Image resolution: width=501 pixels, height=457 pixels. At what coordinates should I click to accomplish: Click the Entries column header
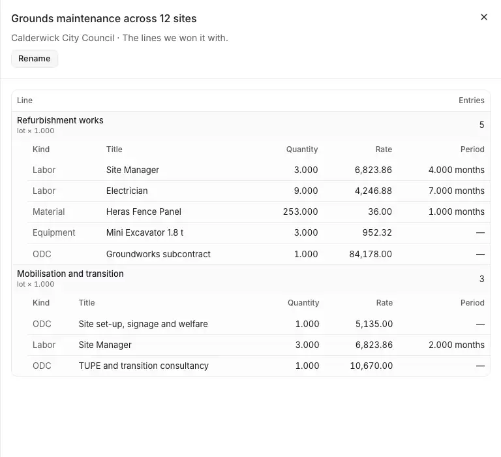coord(471,101)
